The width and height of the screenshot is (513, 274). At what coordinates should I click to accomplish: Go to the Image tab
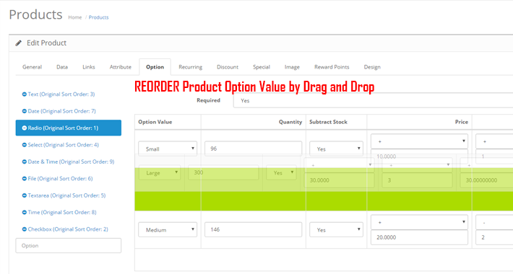click(292, 67)
